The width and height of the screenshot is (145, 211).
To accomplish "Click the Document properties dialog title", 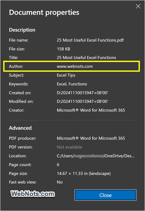I will pos(44,13).
